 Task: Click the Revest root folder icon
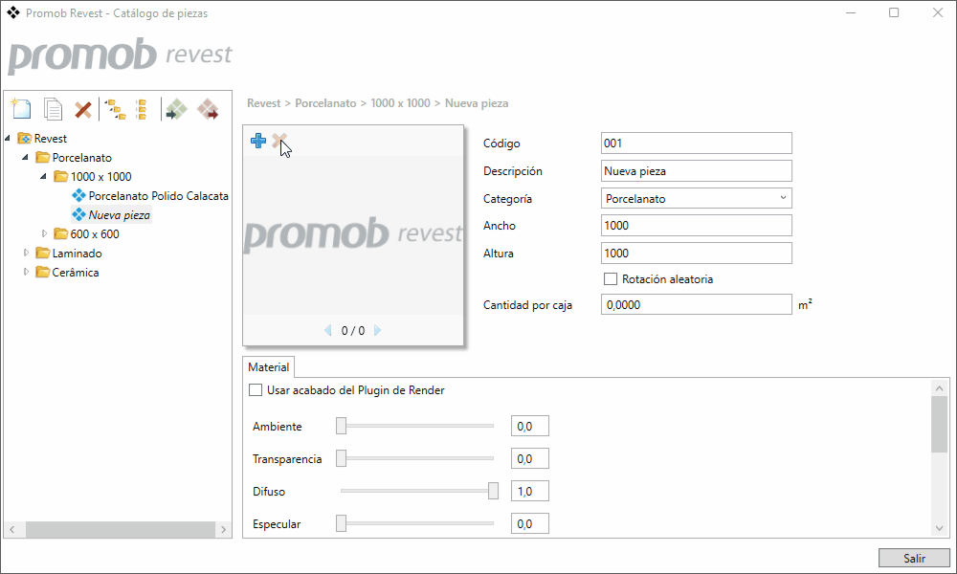click(25, 139)
